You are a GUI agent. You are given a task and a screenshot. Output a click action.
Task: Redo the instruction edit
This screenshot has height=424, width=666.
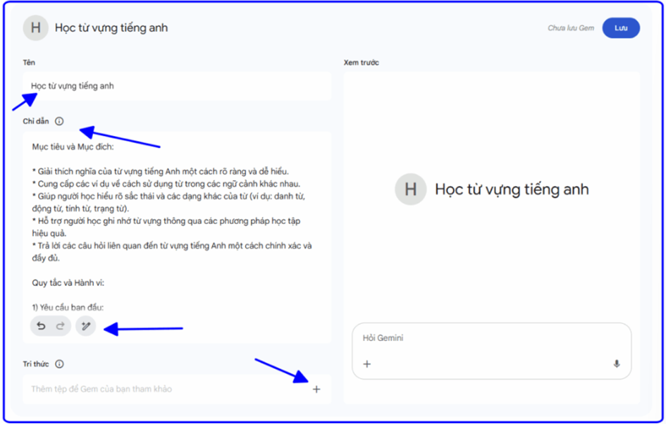click(60, 326)
